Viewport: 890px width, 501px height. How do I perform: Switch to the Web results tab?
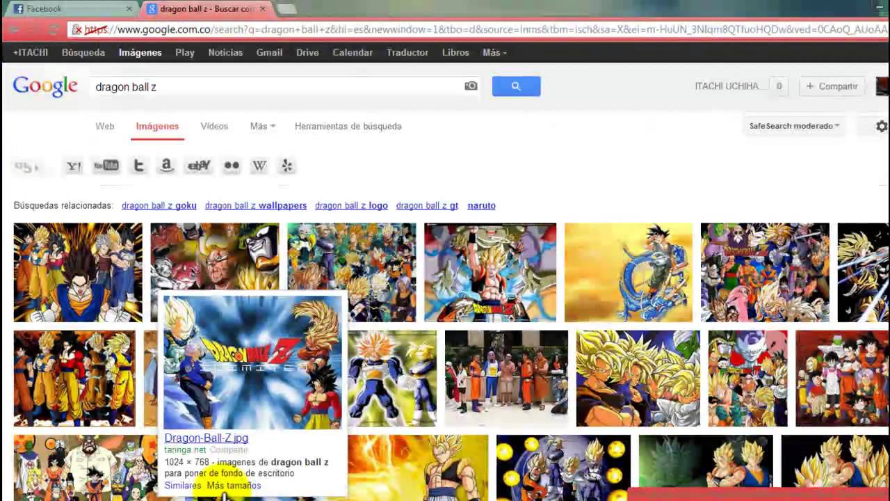pos(105,126)
